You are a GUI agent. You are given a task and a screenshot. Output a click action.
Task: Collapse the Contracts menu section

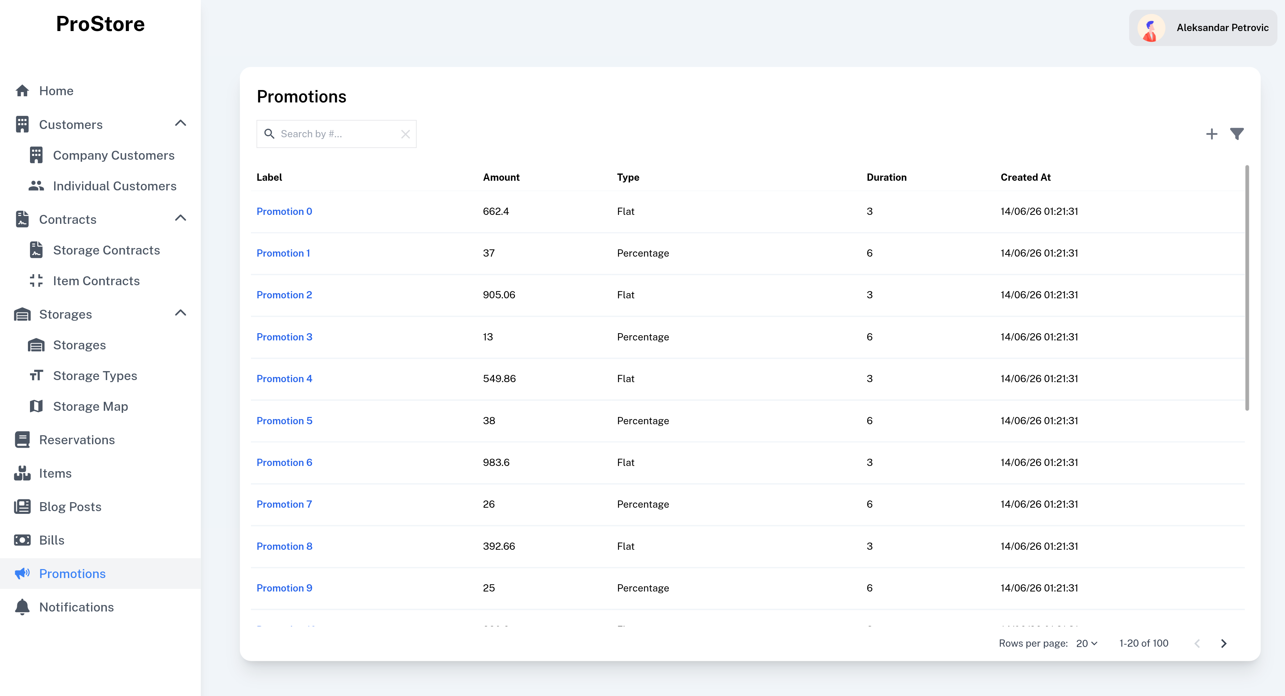[x=181, y=218]
